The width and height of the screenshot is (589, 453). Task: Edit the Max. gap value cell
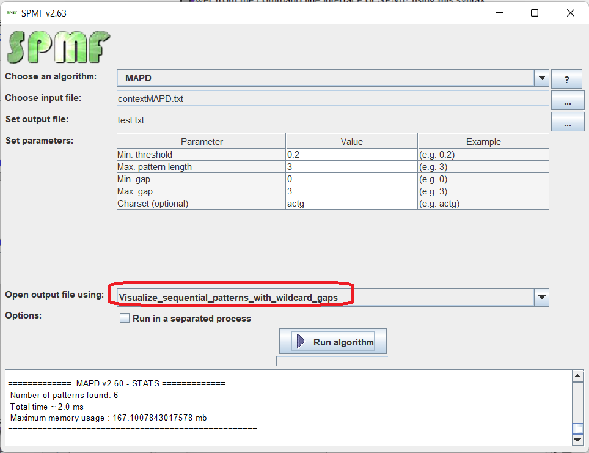pyautogui.click(x=351, y=191)
